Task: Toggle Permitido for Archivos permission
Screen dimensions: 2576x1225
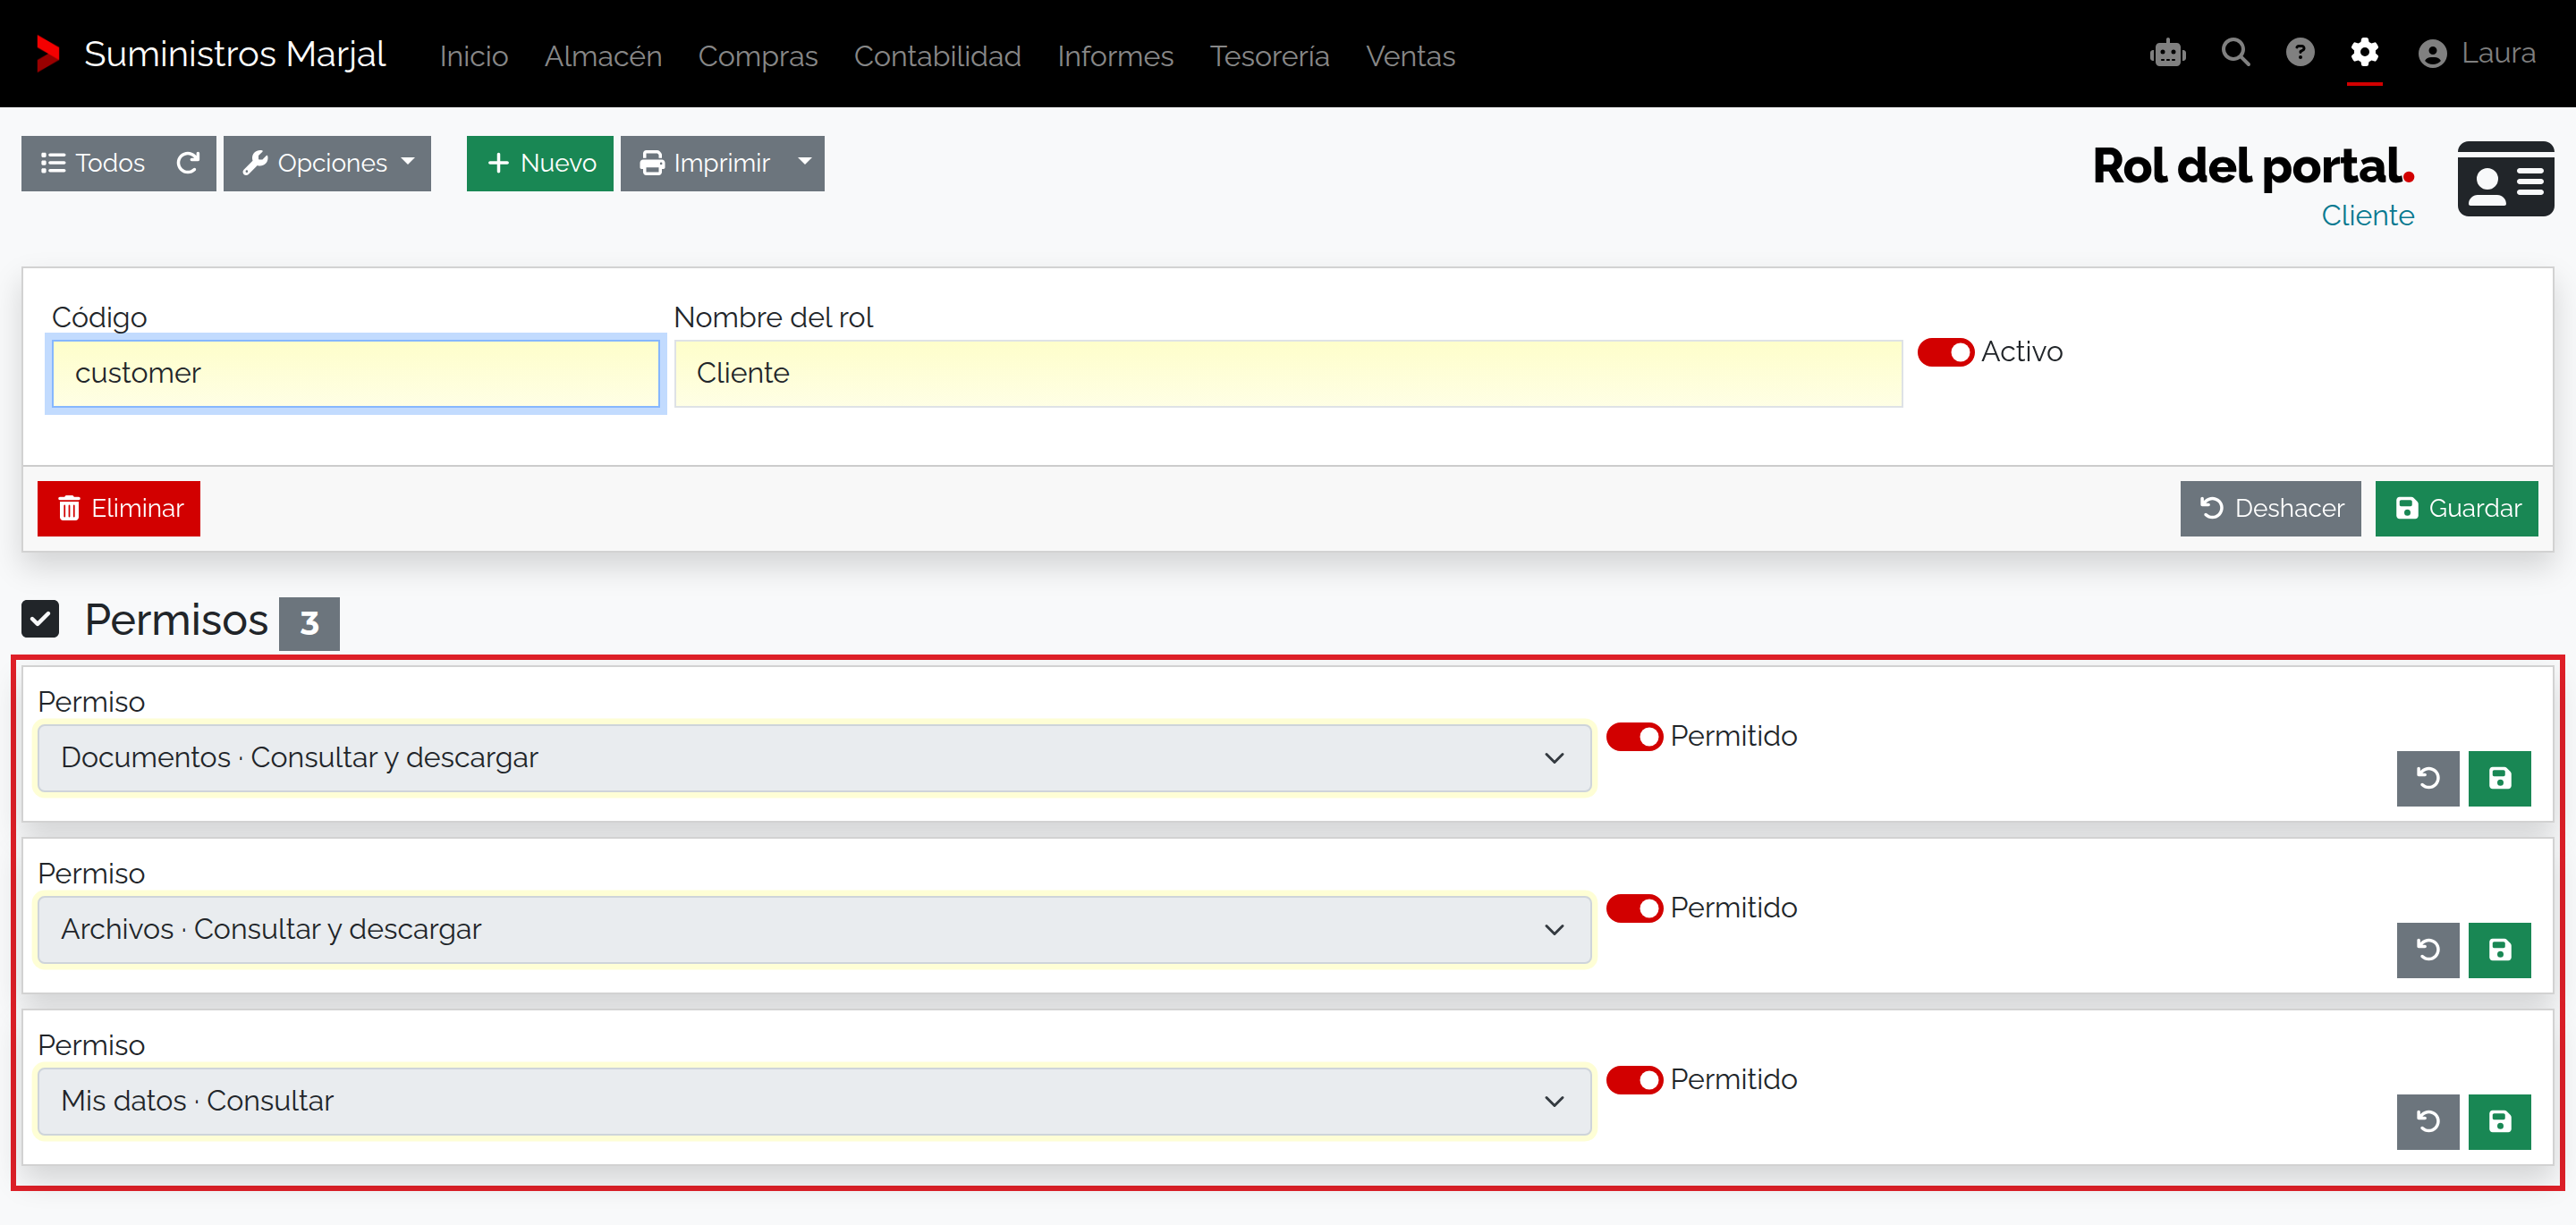Action: (1634, 908)
